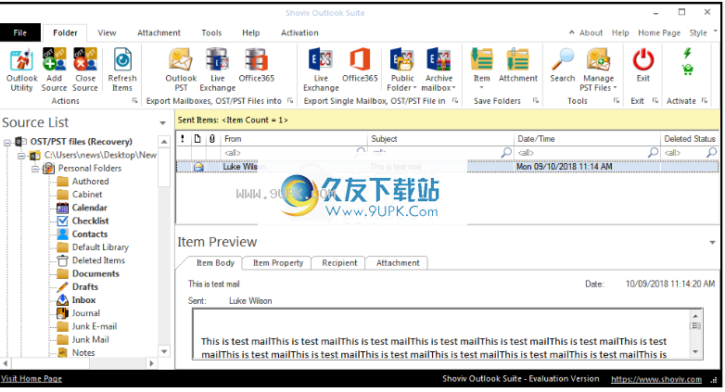Screen dimensions: 725x392
Task: Click the red Exit power icon
Action: (643, 60)
